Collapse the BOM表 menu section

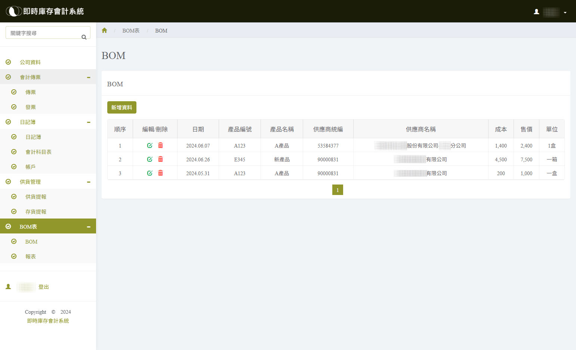pos(89,227)
